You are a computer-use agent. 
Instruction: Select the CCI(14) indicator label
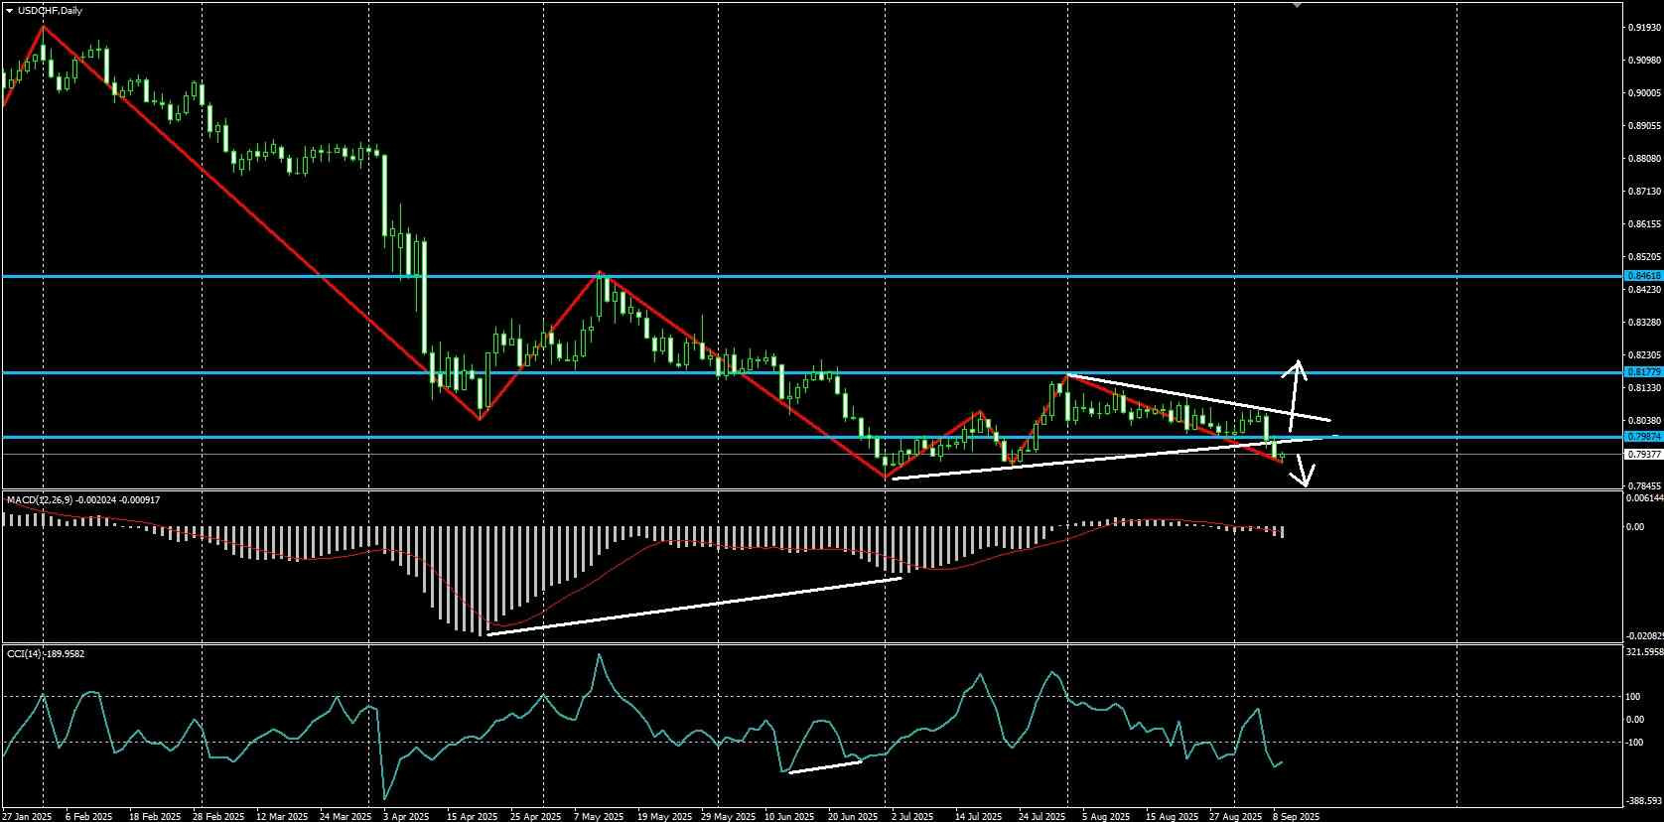point(24,653)
